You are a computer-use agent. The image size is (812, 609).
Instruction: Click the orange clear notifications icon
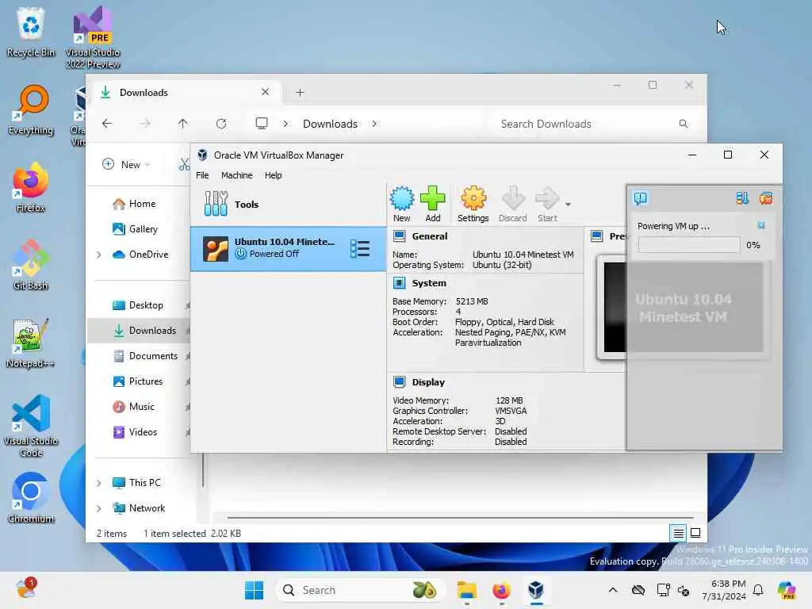[x=766, y=198]
